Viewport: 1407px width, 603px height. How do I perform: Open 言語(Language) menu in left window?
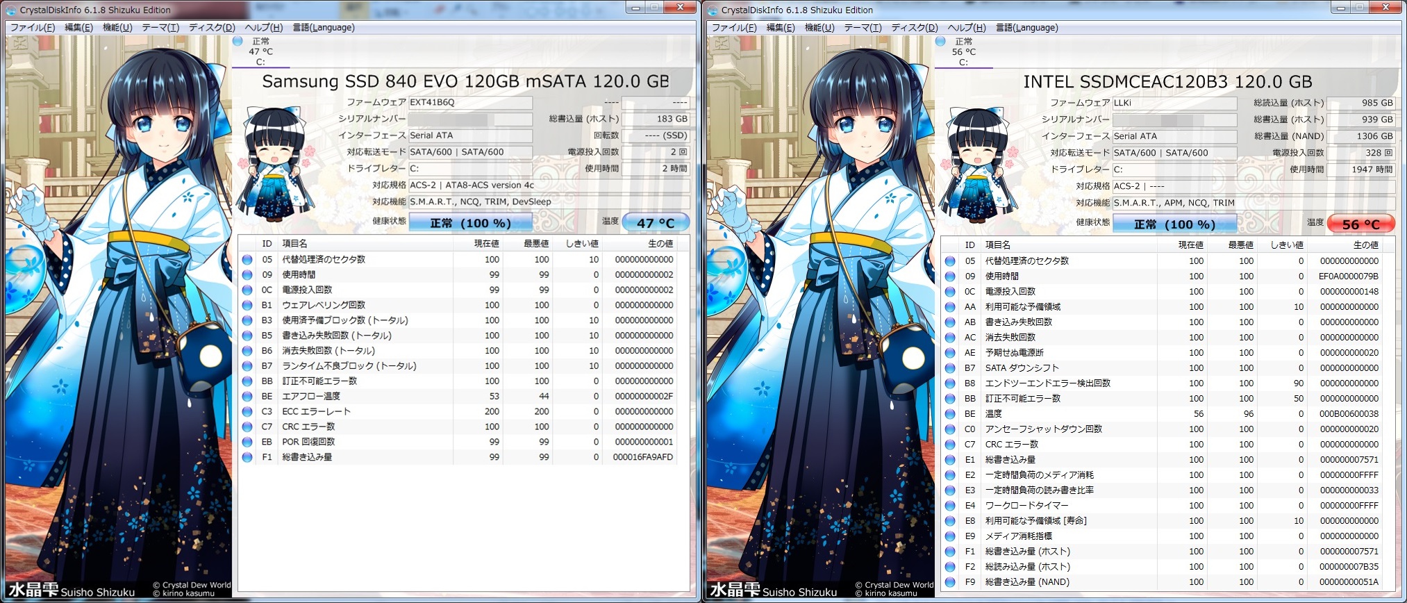(x=324, y=28)
